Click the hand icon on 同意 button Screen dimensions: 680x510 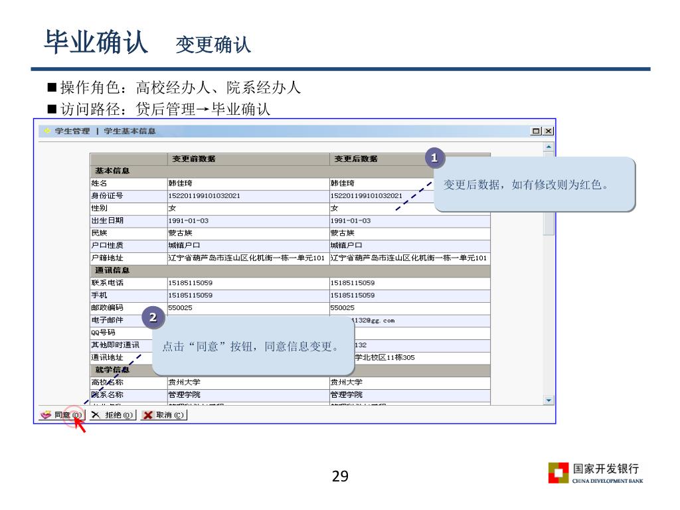tap(46, 415)
